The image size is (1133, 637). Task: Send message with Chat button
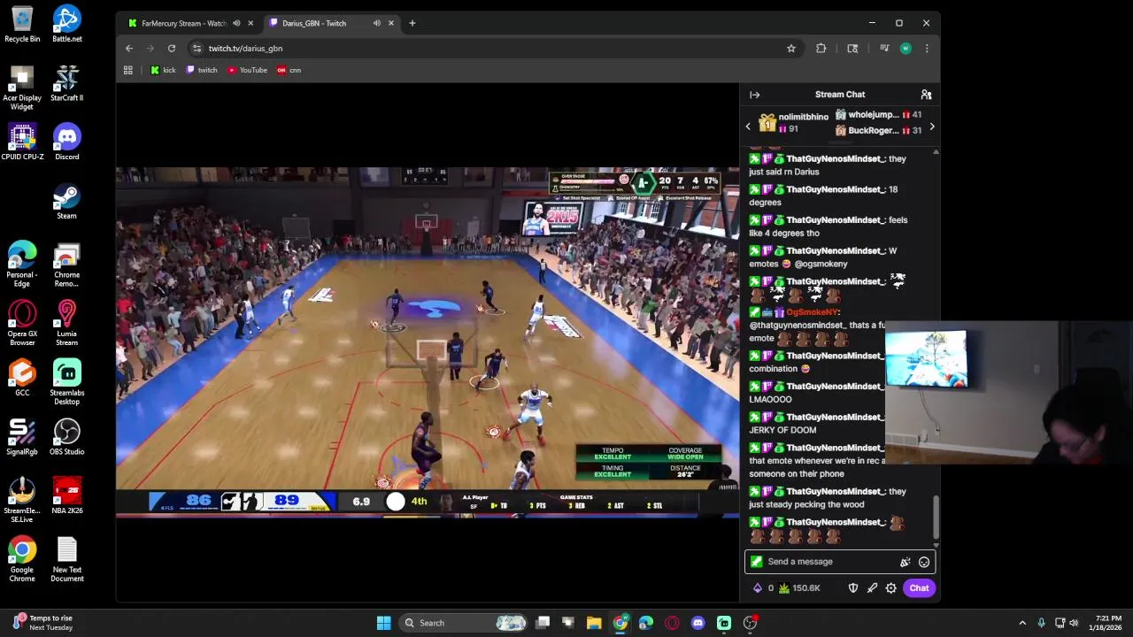tap(919, 588)
